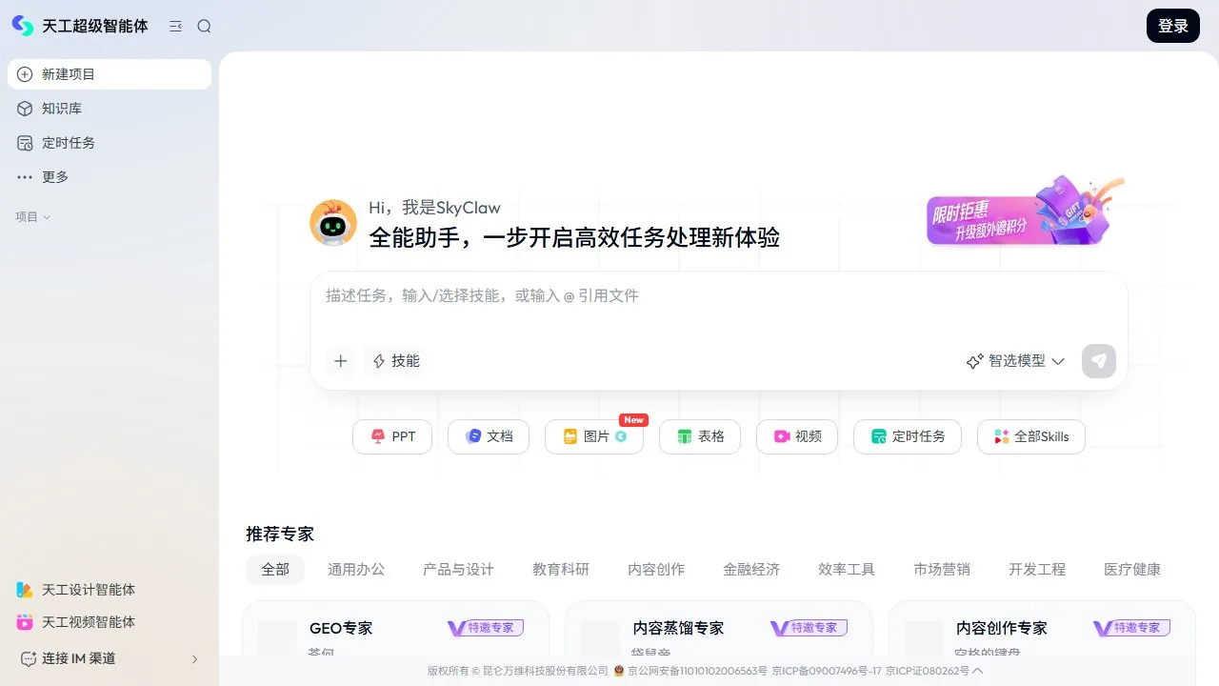Viewport: 1219px width, 686px height.
Task: Click the 登录 login button
Action: [1173, 27]
